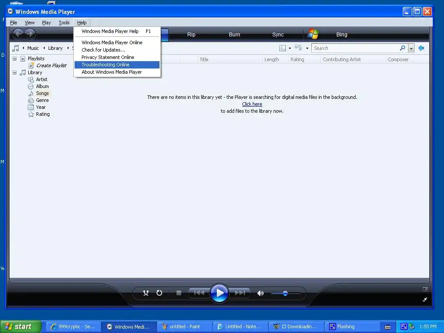The image size is (444, 333).
Task: Collapse the Playlists tree node
Action: 14,59
